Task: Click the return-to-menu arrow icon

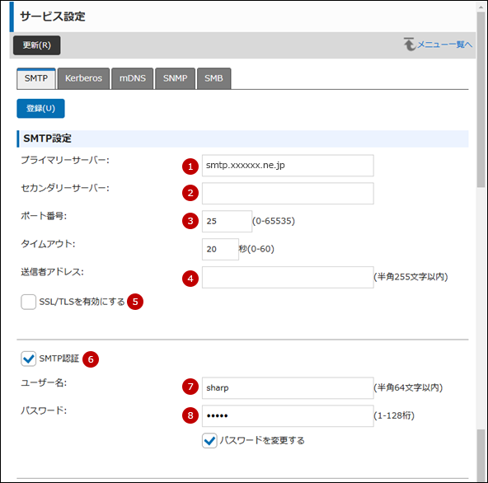Action: pos(410,45)
